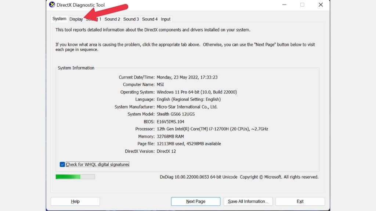This screenshot has width=376, height=211.
Task: Select the Current Date/Time value text
Action: [x=187, y=77]
